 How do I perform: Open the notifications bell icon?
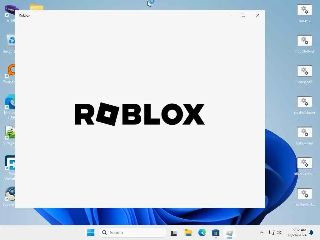pyautogui.click(x=312, y=232)
